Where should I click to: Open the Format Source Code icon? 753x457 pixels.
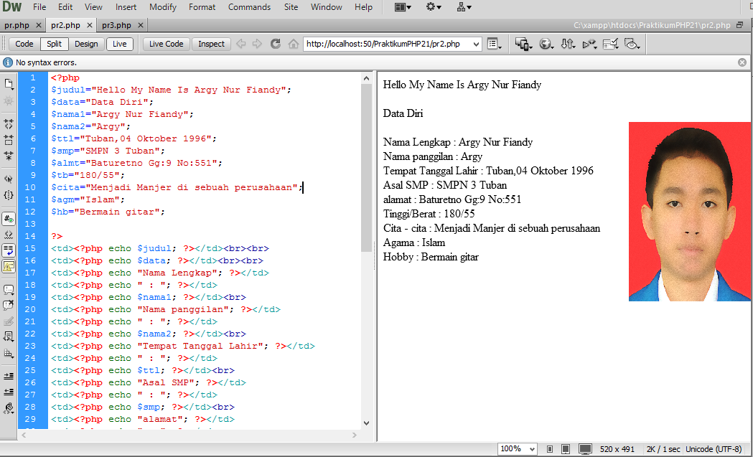coord(9,408)
